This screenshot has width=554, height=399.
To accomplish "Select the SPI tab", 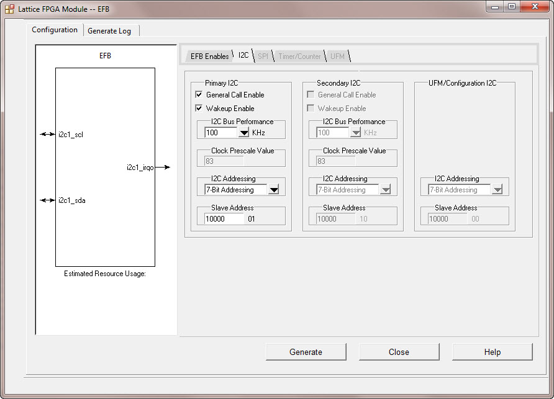I will 263,56.
